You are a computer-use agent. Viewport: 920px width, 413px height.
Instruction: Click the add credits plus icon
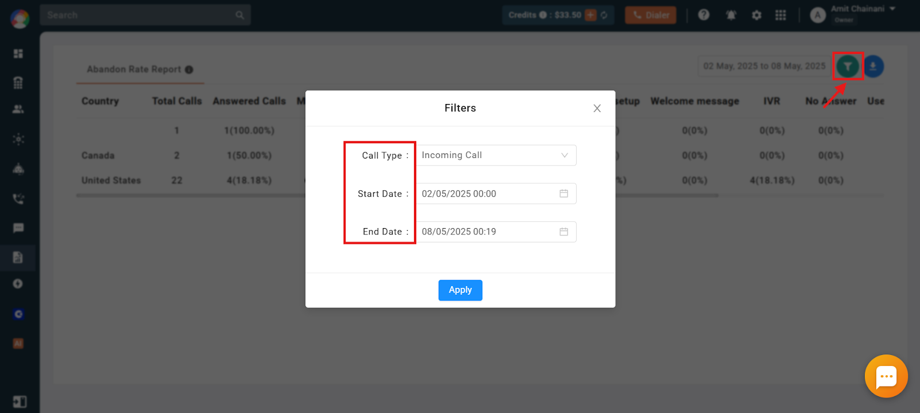[591, 15]
